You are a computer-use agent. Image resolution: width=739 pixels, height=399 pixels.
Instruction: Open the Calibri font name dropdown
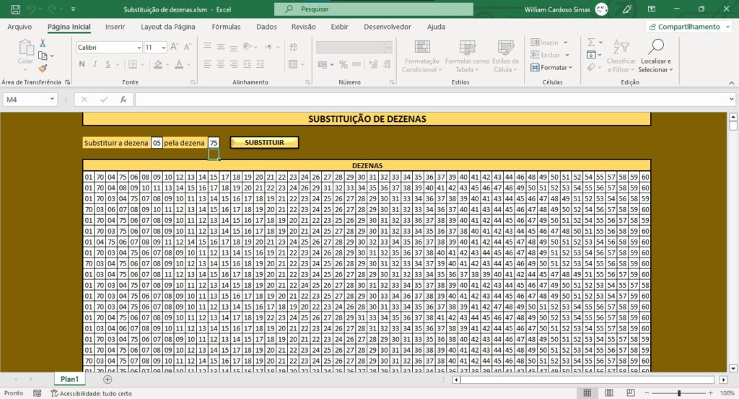pos(139,48)
